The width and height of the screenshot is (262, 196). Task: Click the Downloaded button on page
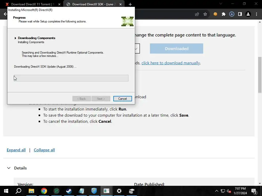click(x=177, y=48)
